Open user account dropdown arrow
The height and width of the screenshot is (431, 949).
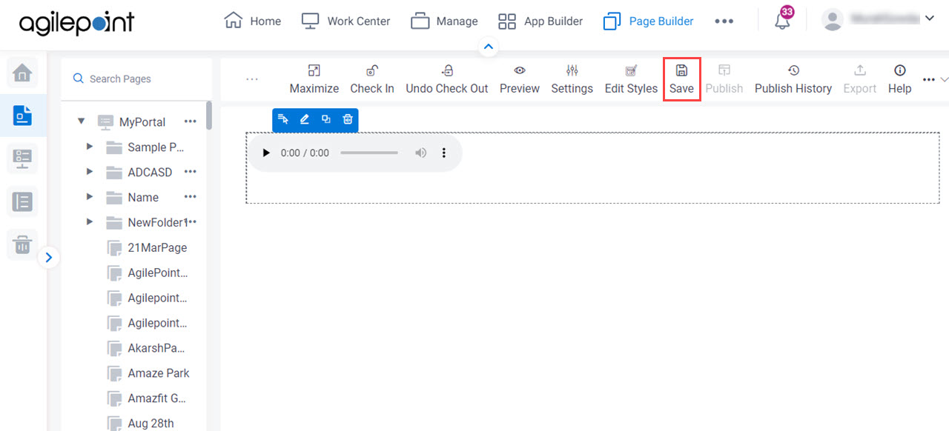click(x=929, y=18)
